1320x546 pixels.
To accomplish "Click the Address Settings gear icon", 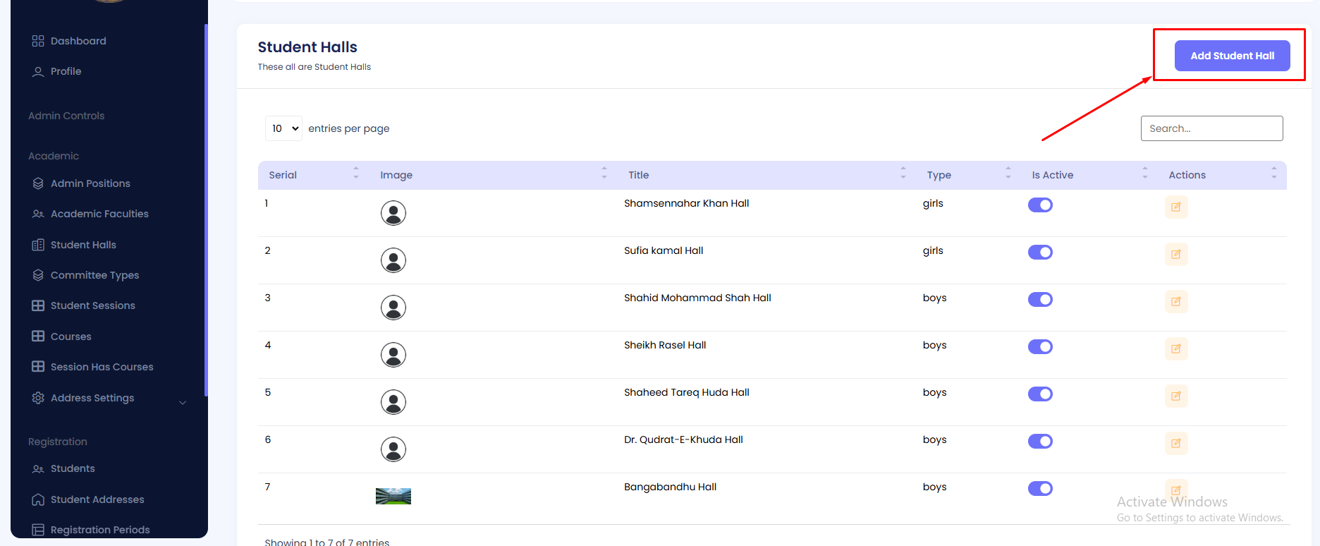I will (x=38, y=398).
